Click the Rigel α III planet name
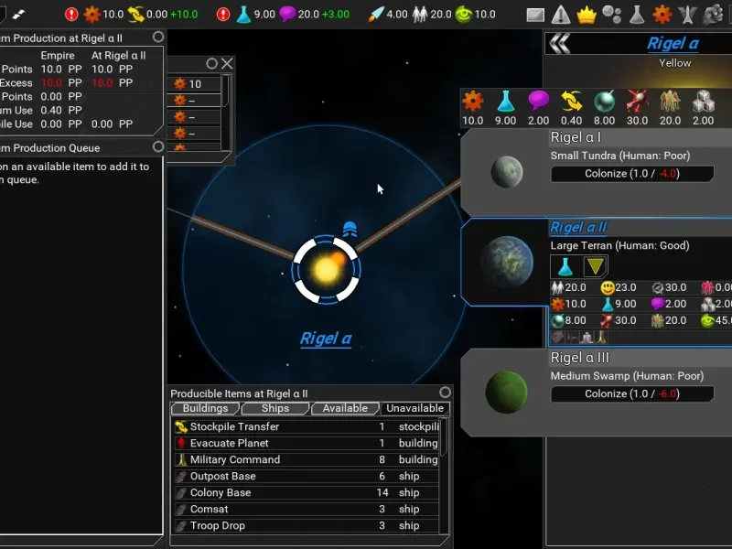Image resolution: width=732 pixels, height=549 pixels. pos(580,358)
